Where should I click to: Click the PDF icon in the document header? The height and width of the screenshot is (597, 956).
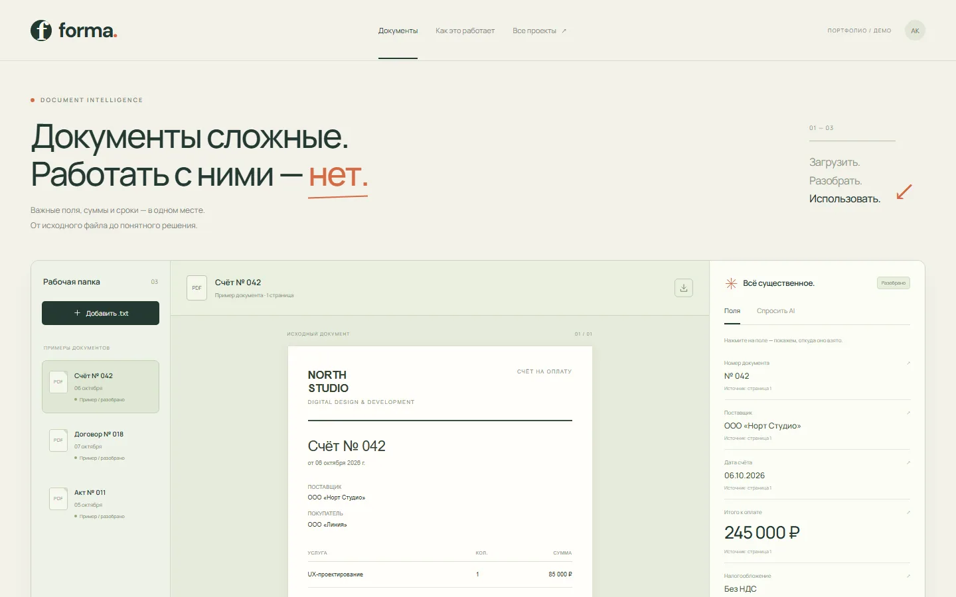(197, 288)
